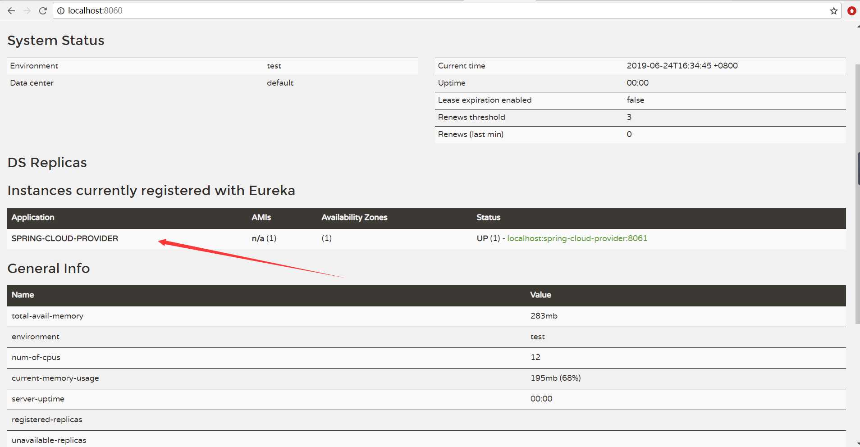Select the num-of-cpus value 12
Image resolution: width=860 pixels, height=447 pixels.
click(535, 357)
